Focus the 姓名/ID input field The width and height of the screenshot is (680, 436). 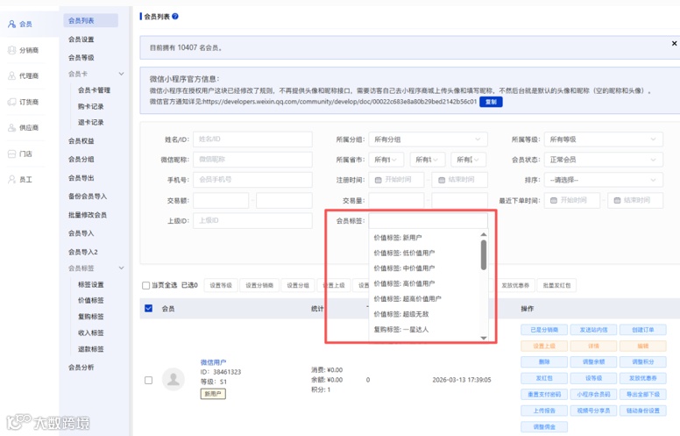(252, 139)
